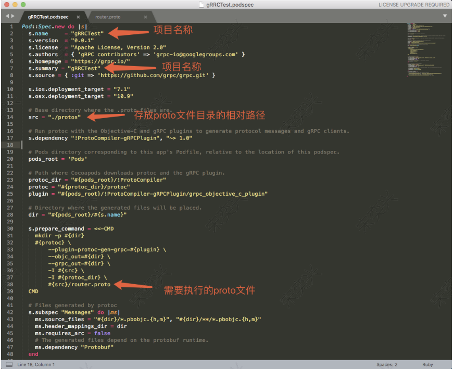Click the end keyword on line 48
Image resolution: width=453 pixels, height=369 pixels.
[33, 354]
